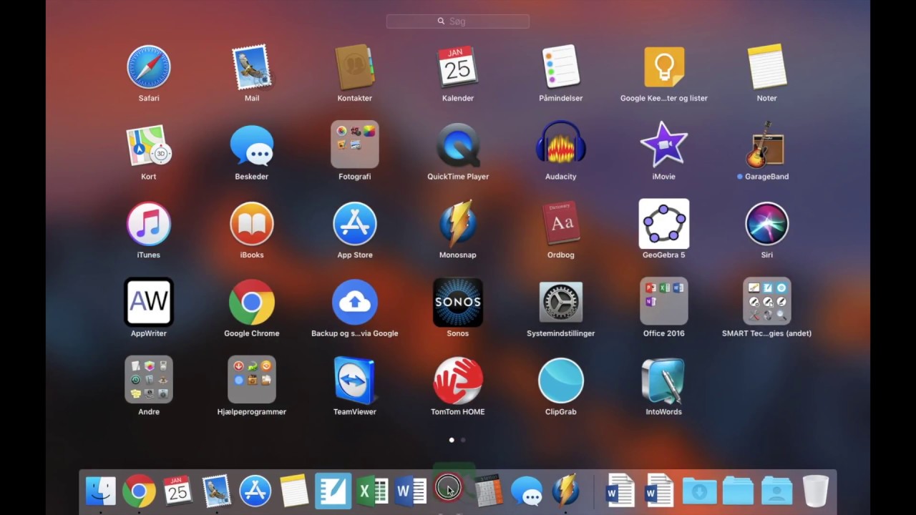Launch GeoGebra 5

click(x=664, y=224)
